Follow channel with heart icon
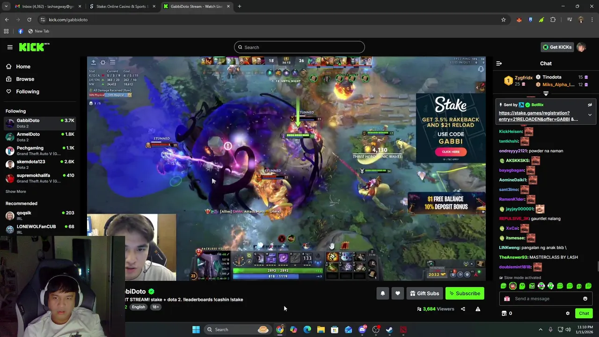The height and width of the screenshot is (337, 599). point(397,293)
